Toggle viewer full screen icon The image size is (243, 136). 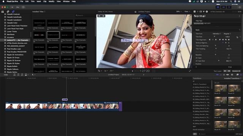tap(190, 71)
